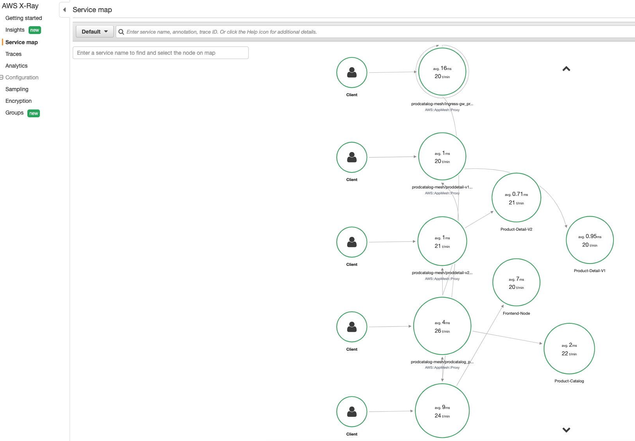Click the prodcatalog-mesh/proddetail-v1... label

[x=442, y=187]
